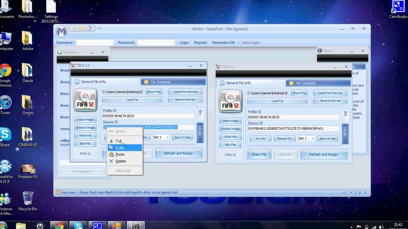
Task: Click the folder icon in quick access toolbar
Action: click(x=81, y=29)
